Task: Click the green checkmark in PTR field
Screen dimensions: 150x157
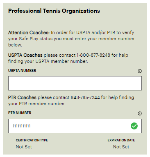Action: [x=134, y=126]
